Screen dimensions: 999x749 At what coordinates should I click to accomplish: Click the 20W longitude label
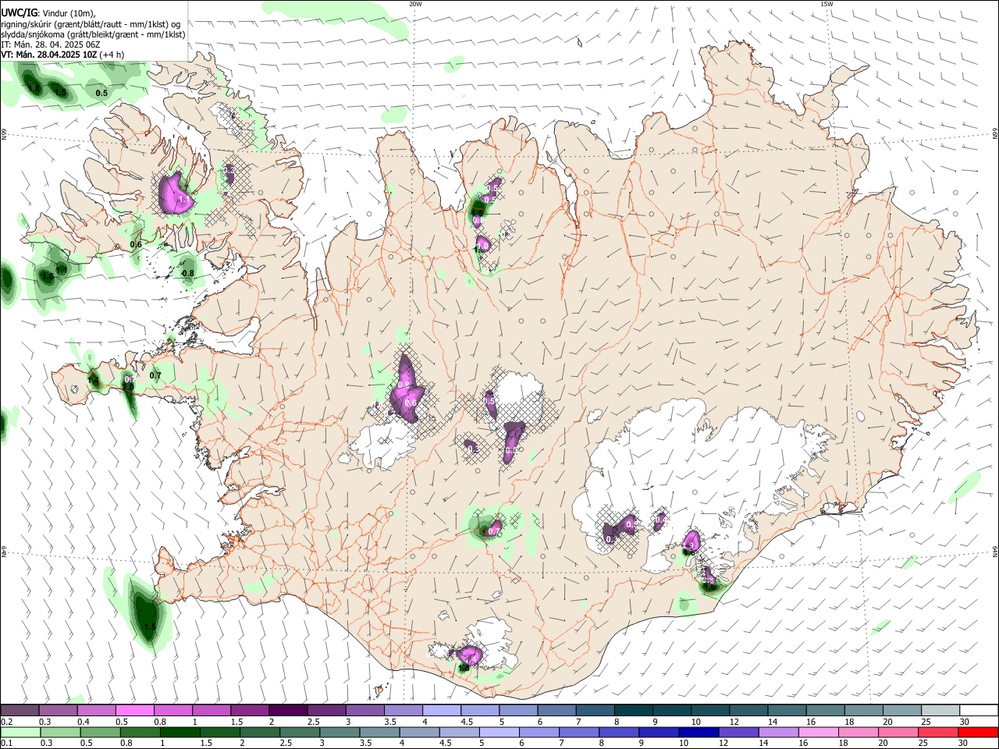point(415,4)
